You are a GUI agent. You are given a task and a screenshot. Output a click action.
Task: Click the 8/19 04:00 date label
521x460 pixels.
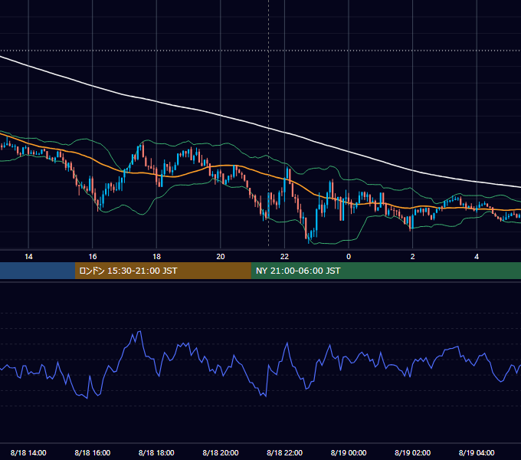coord(477,452)
